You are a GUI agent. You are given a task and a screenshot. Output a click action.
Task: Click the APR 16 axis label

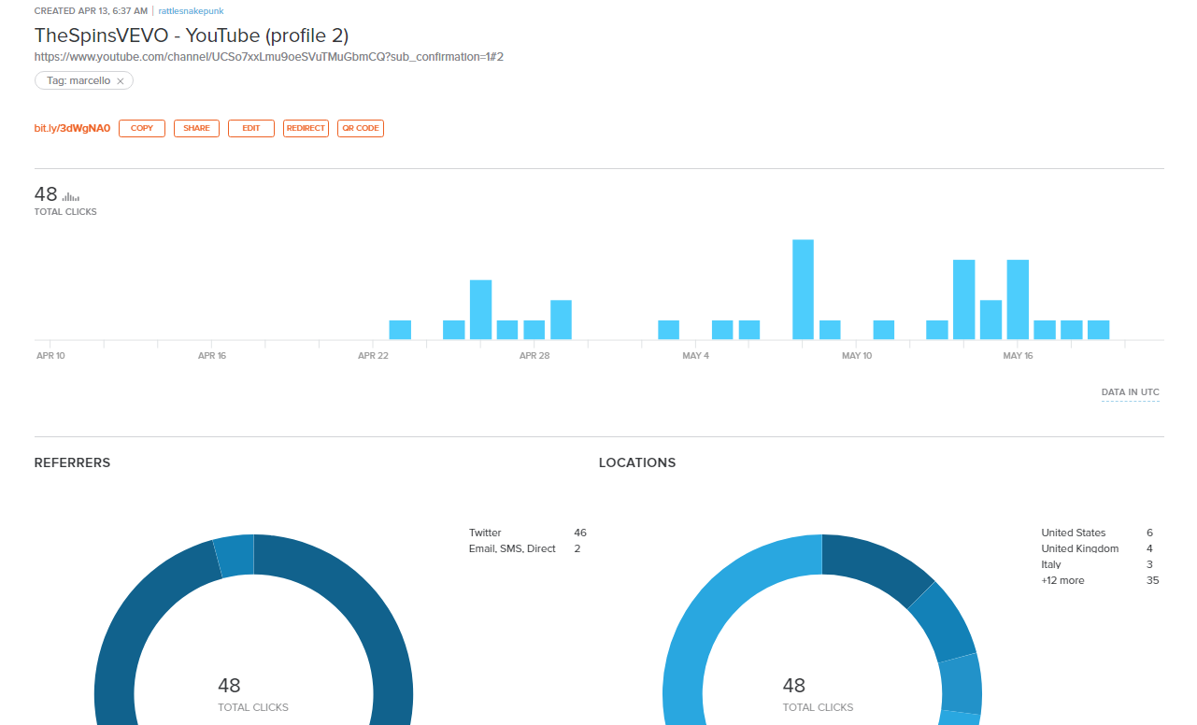pos(212,356)
